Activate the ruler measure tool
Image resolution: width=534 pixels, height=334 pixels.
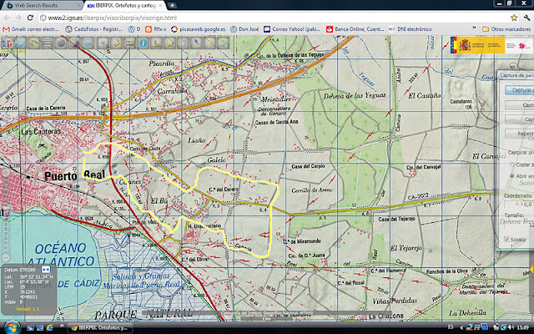[130, 43]
